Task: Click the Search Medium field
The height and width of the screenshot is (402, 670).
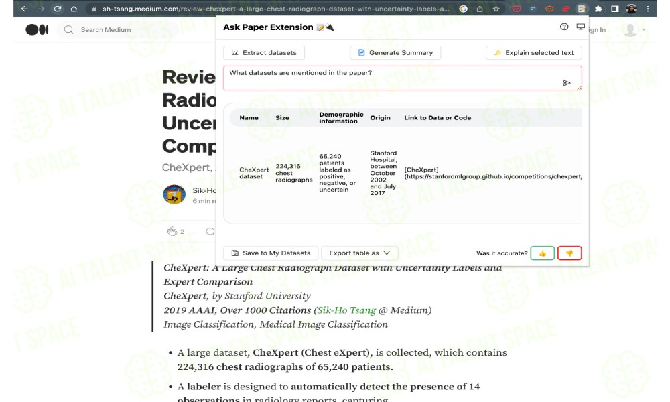Action: coord(117,30)
